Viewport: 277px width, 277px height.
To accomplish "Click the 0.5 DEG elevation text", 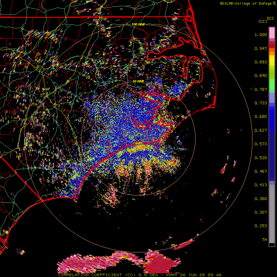I will click(148, 275).
